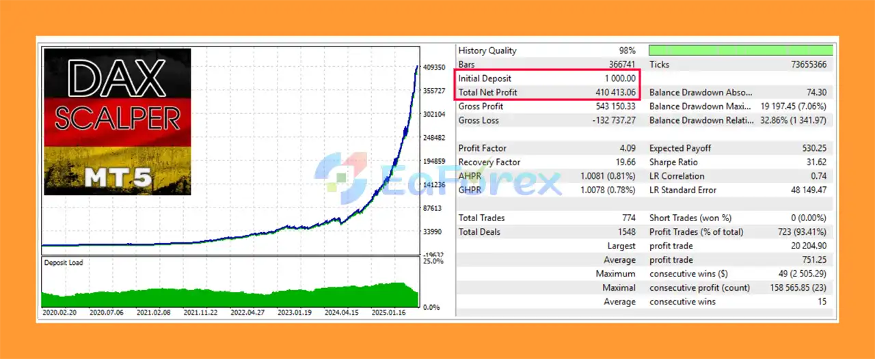Click the Bars value 366741
Viewport: 875px width, 359px height.
pyautogui.click(x=621, y=65)
